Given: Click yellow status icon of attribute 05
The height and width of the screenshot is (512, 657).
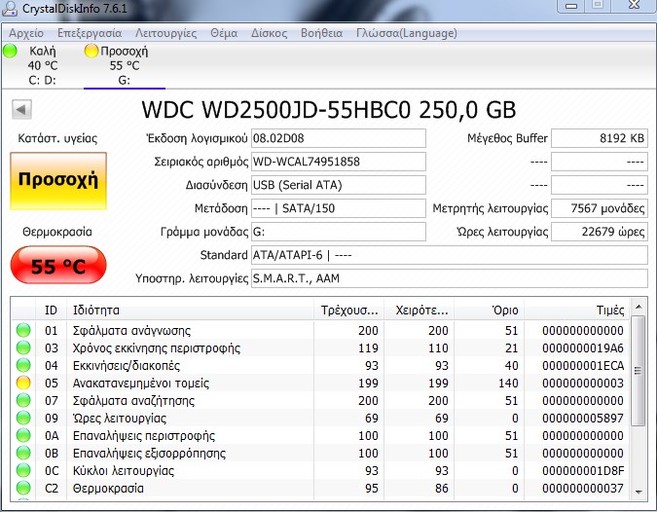Looking at the screenshot, I should point(23,383).
